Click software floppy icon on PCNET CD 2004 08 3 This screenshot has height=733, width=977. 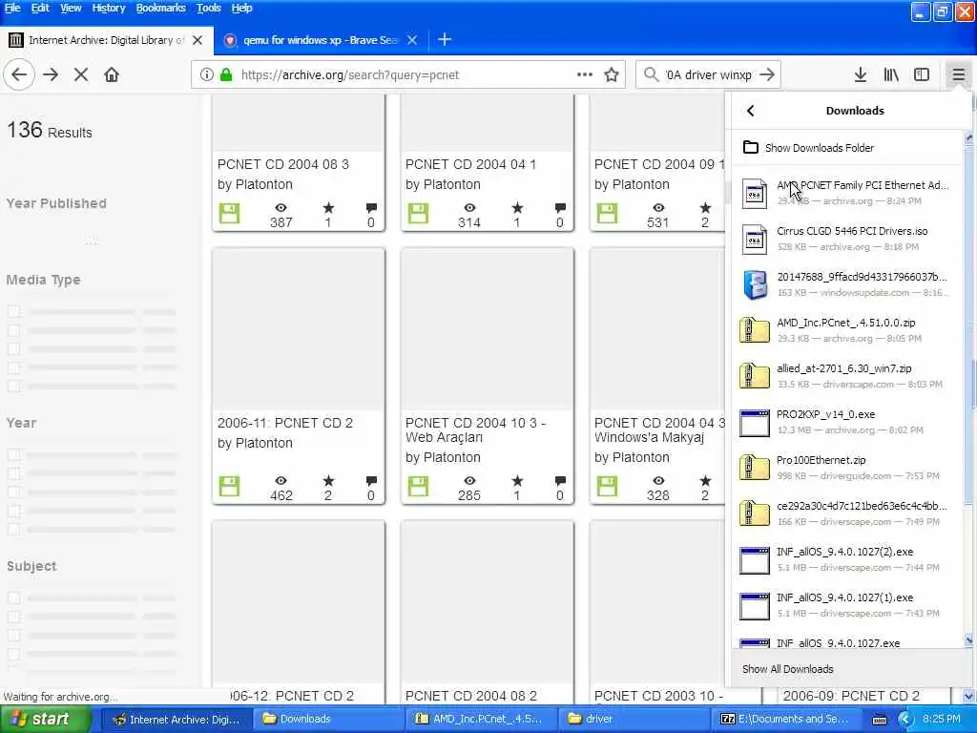229,213
